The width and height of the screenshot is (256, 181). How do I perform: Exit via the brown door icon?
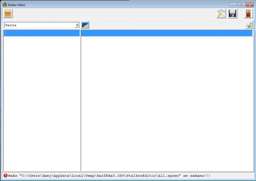click(x=248, y=14)
